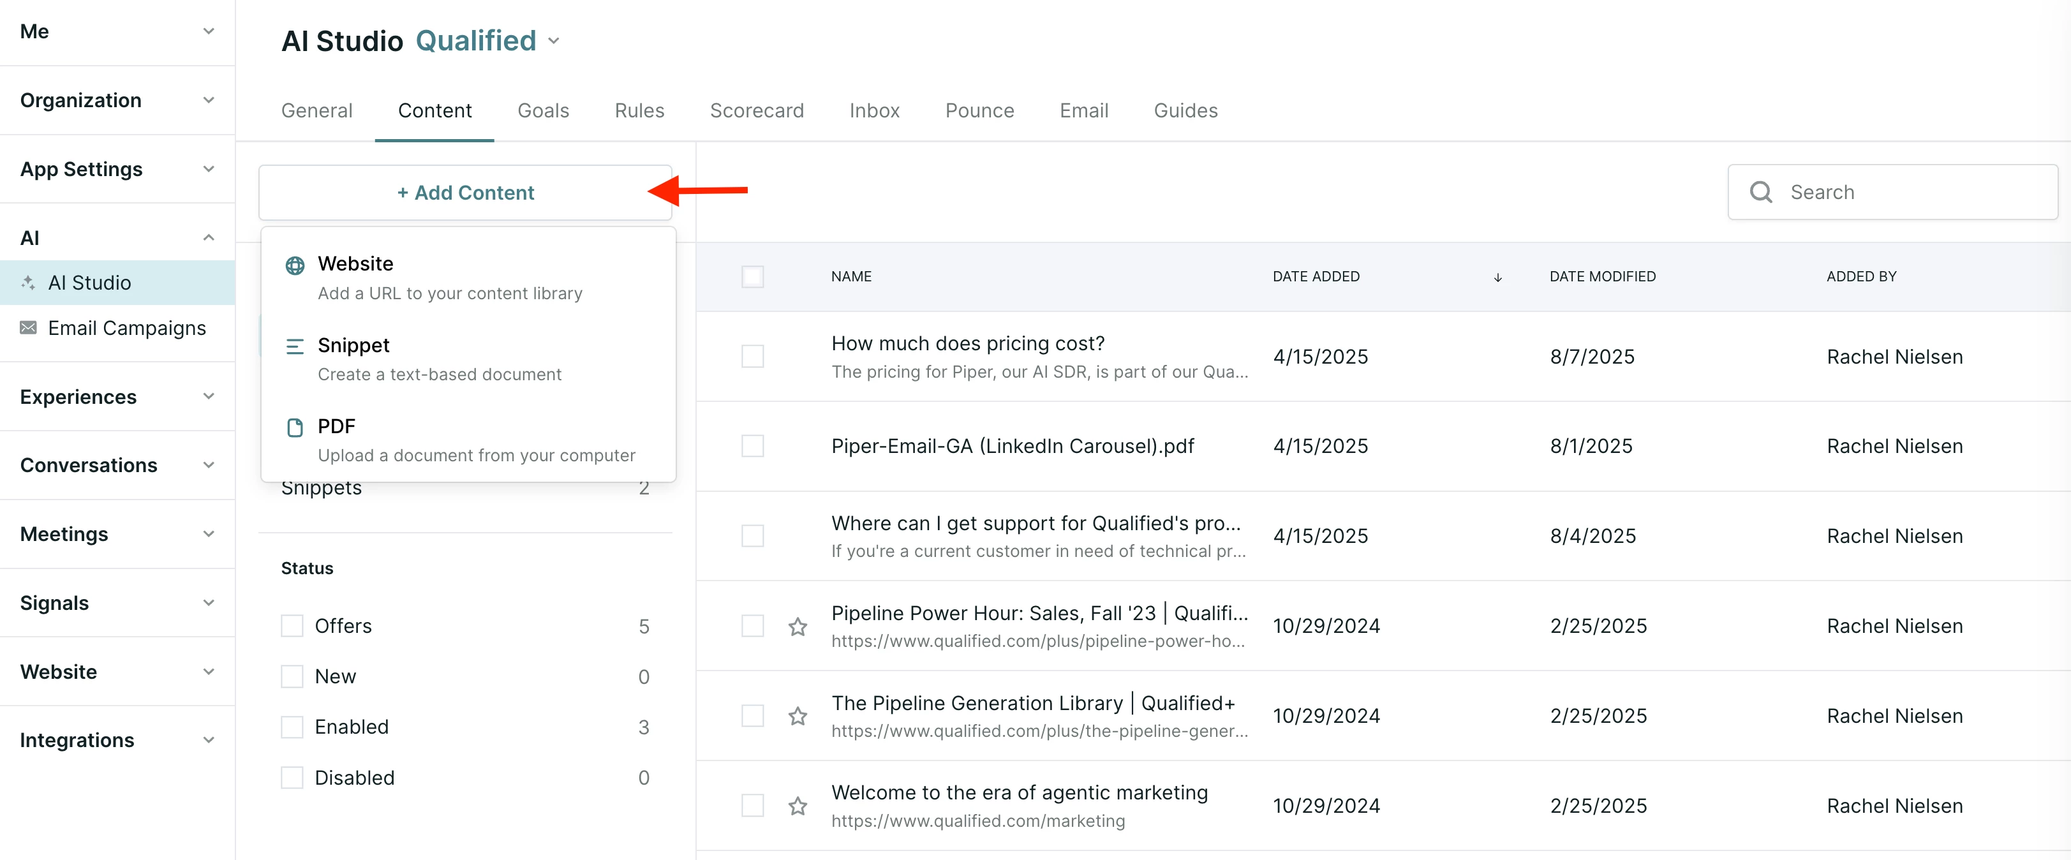Click the globe icon beside Website option
This screenshot has width=2071, height=860.
pyautogui.click(x=295, y=265)
